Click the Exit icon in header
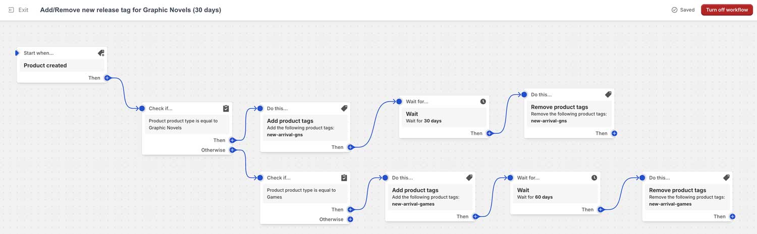 (x=11, y=10)
